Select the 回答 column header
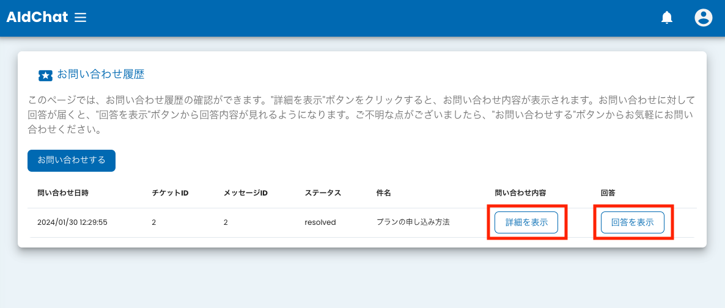The image size is (725, 308). pos(608,193)
